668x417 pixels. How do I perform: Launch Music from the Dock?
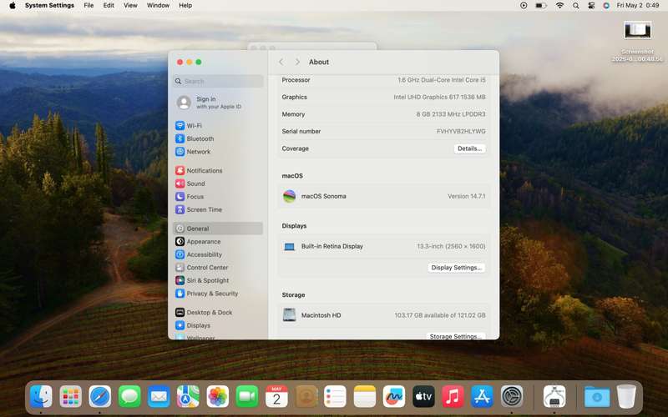453,397
